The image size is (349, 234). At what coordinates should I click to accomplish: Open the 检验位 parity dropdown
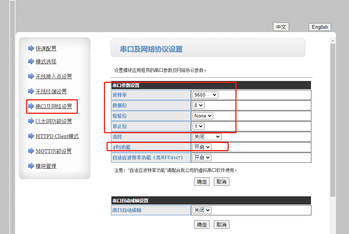point(203,116)
